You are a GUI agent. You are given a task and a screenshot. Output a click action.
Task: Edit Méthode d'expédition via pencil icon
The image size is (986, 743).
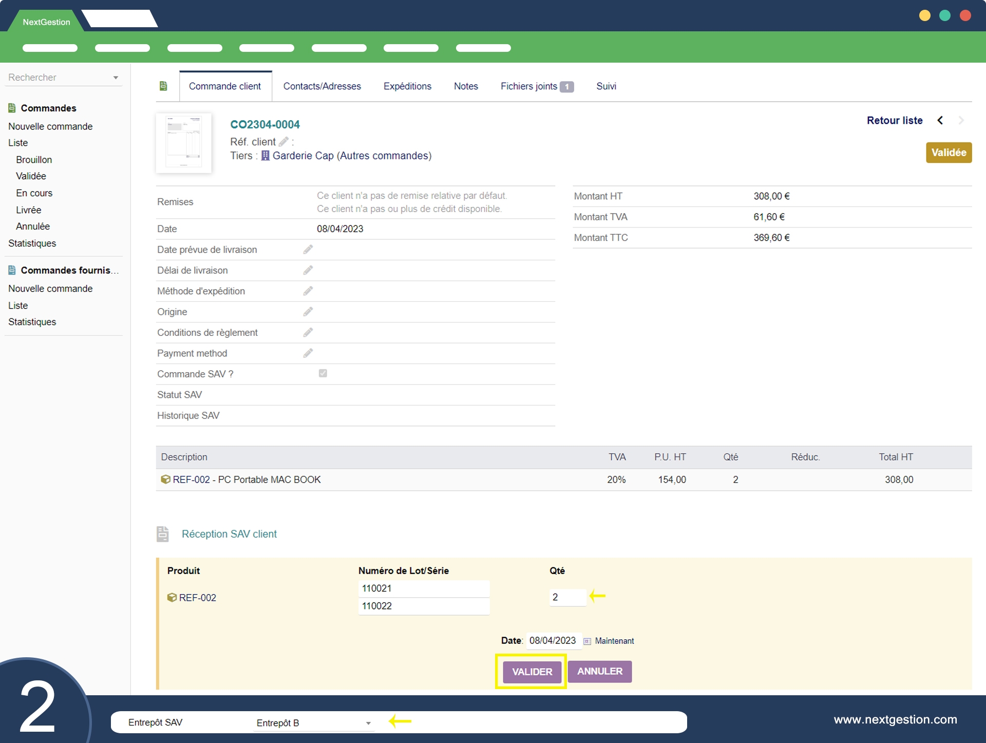click(x=308, y=291)
